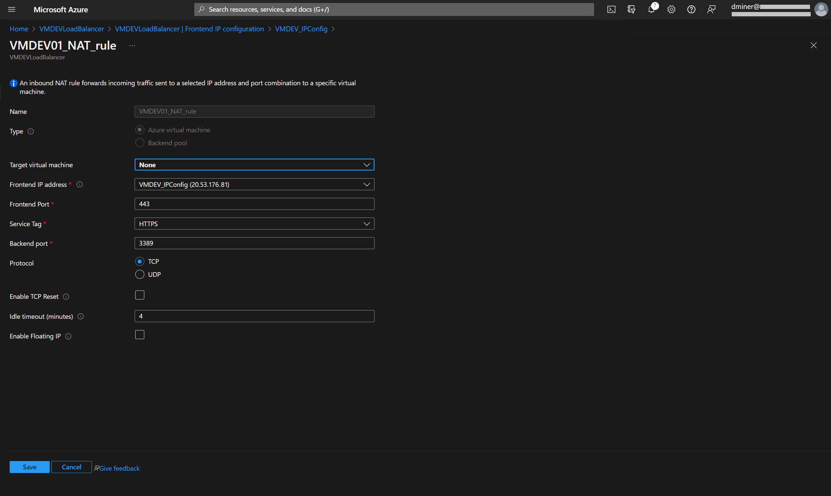Click the Idle timeout minutes field
This screenshot has width=831, height=496.
pyautogui.click(x=254, y=316)
